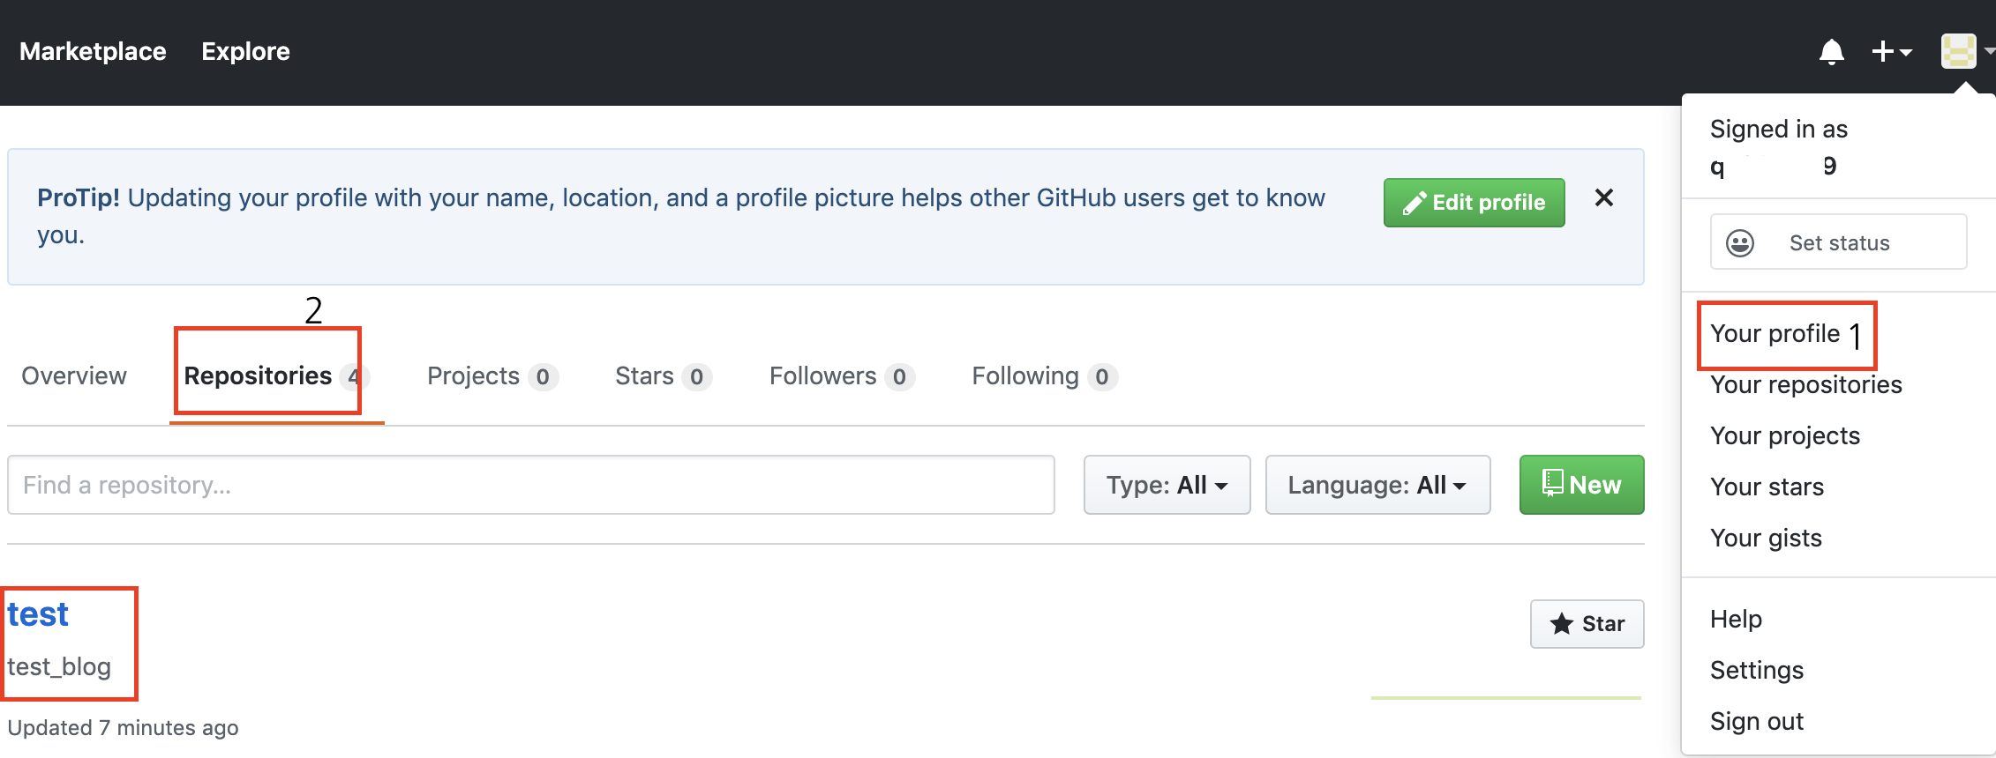
Task: Open Your stars from user menu
Action: [x=1767, y=487]
